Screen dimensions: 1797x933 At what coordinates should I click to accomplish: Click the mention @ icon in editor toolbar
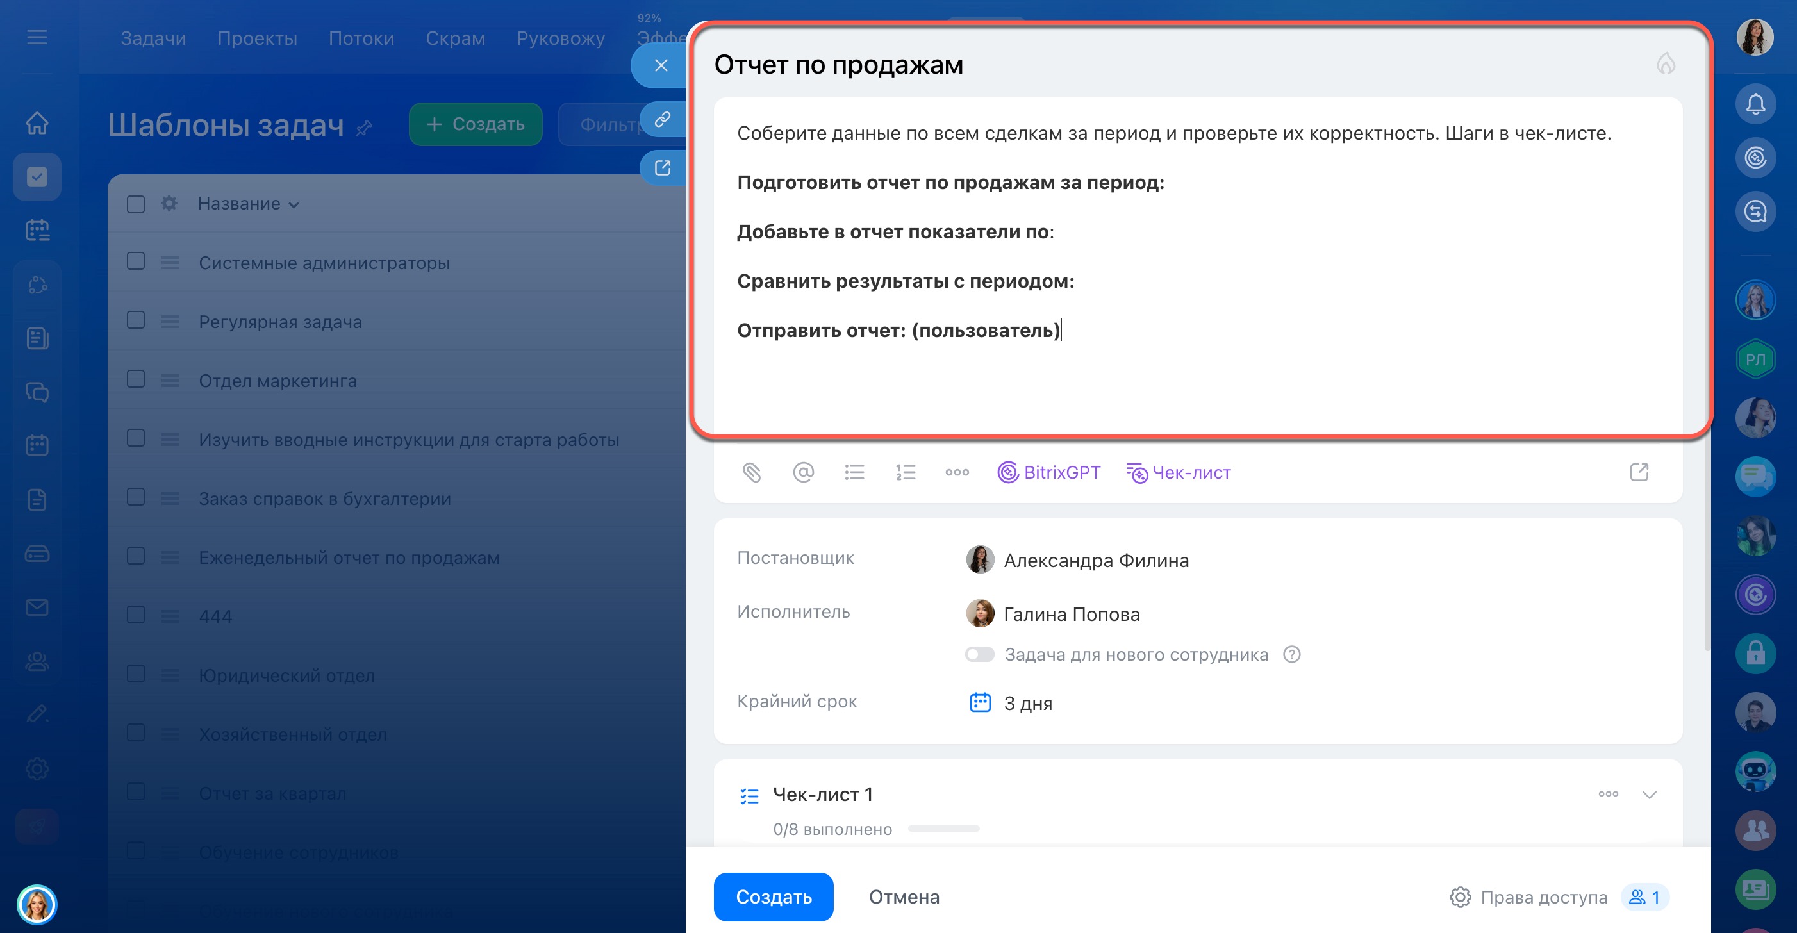click(803, 472)
